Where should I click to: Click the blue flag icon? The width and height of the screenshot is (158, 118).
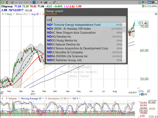coord(143,2)
